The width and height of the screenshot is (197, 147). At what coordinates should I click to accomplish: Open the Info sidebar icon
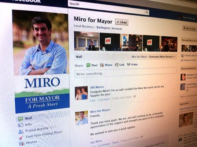tap(21, 125)
